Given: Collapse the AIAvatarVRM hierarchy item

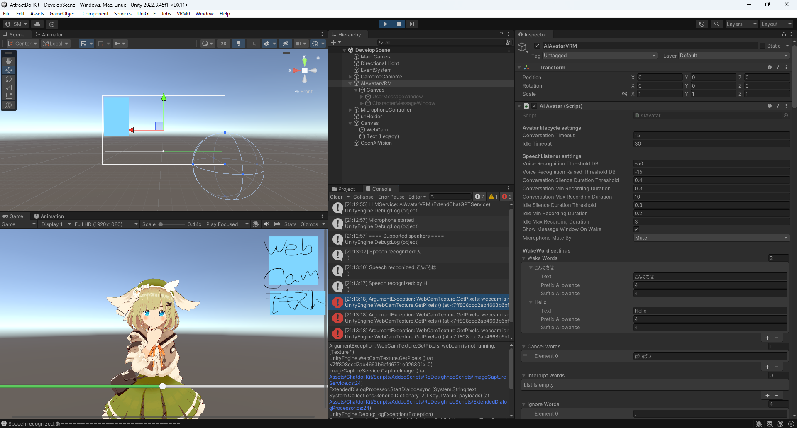Looking at the screenshot, I should pos(350,83).
